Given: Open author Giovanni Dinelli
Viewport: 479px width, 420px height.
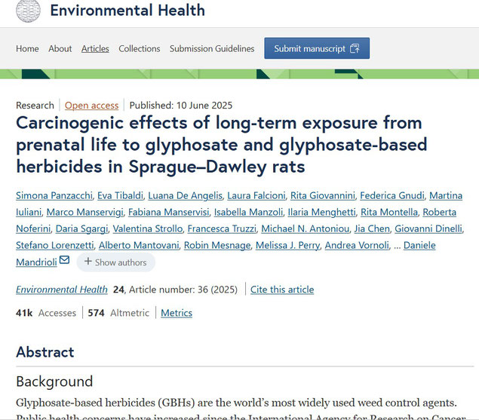Looking at the screenshot, I should pyautogui.click(x=428, y=228).
